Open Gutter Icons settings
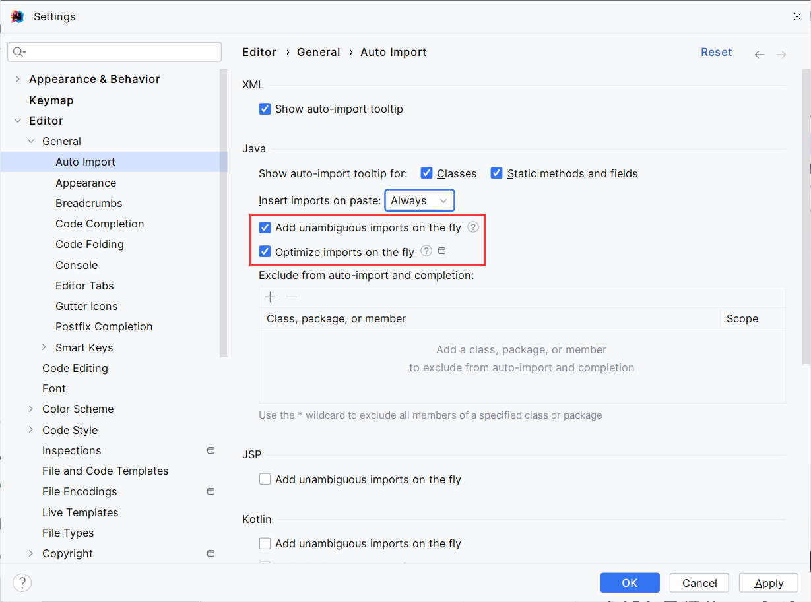The image size is (811, 602). pos(86,306)
